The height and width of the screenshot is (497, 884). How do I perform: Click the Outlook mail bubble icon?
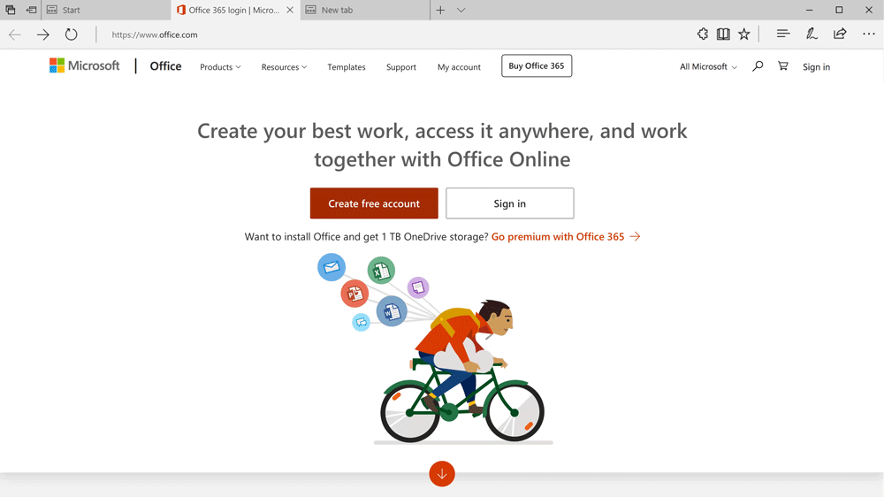(x=331, y=267)
